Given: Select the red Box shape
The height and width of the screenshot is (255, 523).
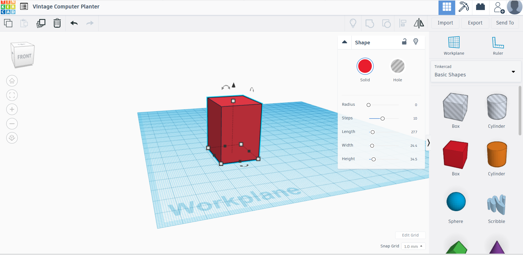Looking at the screenshot, I should [455, 154].
